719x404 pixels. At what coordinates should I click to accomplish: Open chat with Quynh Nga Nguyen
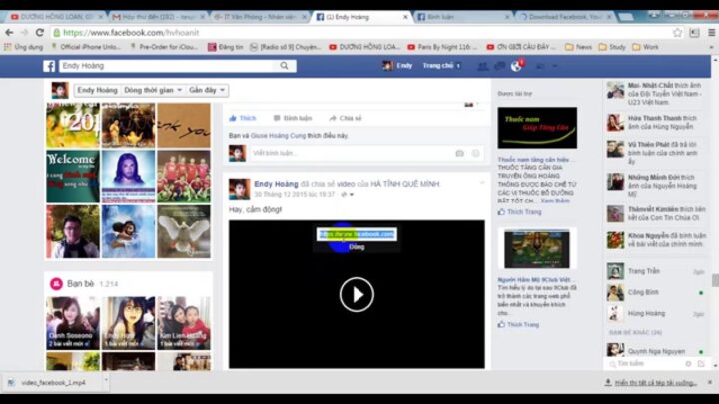[x=656, y=351]
